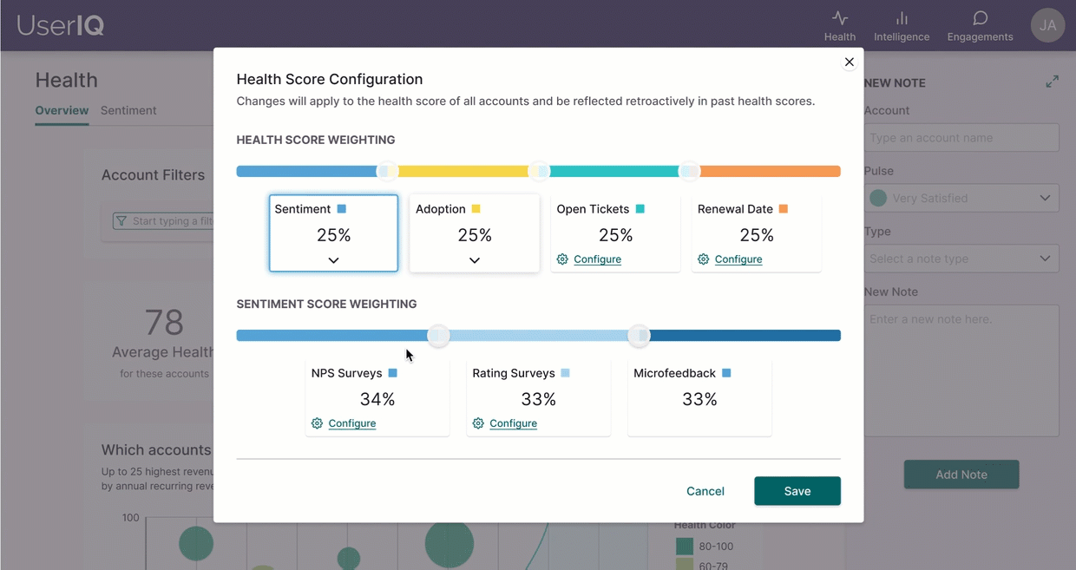
Task: Close the Health Score Configuration dialog
Action: 850,62
